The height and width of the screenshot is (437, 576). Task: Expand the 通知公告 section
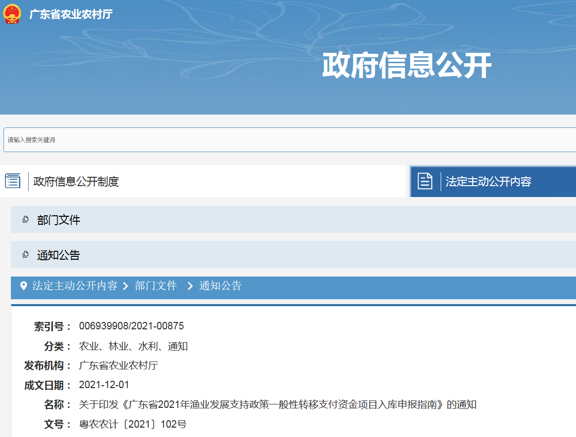click(x=59, y=255)
